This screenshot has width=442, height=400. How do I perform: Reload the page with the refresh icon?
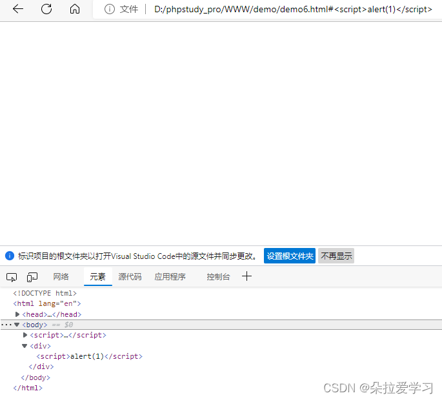(x=46, y=9)
